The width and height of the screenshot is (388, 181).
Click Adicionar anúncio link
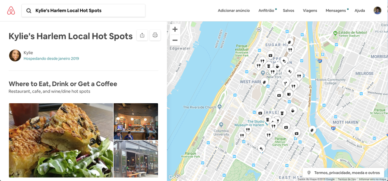(234, 11)
